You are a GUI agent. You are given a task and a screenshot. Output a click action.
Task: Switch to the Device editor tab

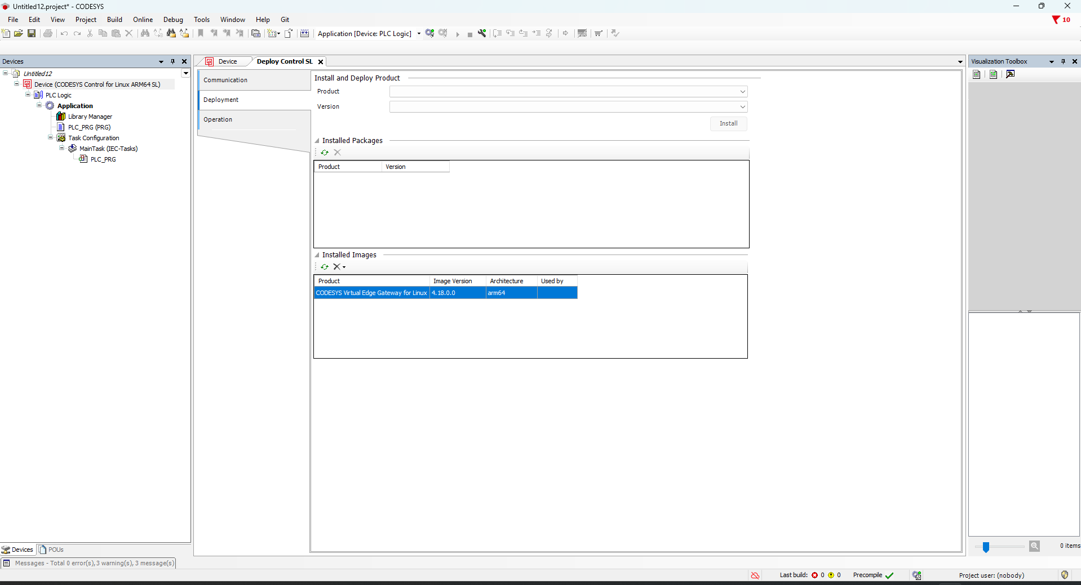click(227, 61)
